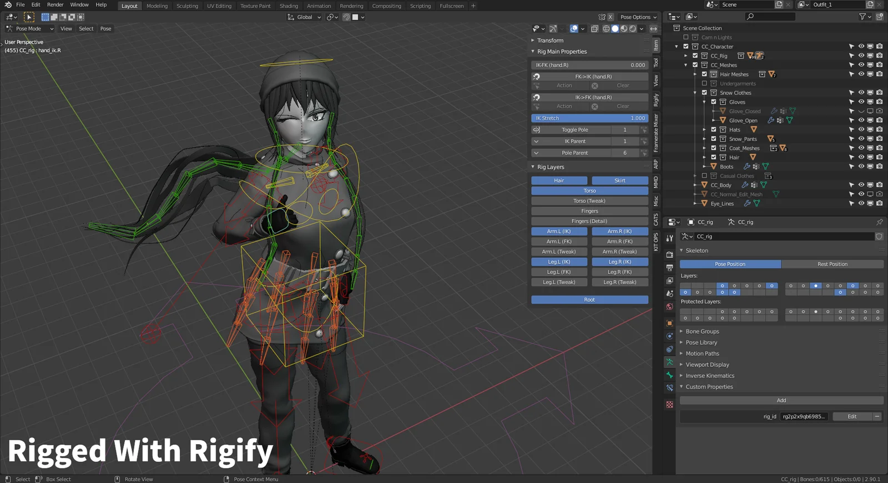888x483 pixels.
Task: Toggle fake user shield for CC_rig
Action: (879, 236)
